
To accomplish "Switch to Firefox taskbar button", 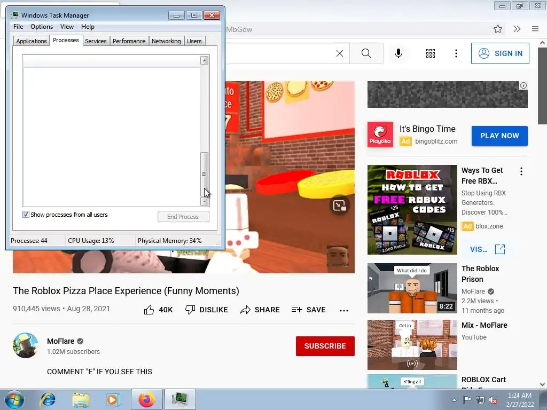I will click(x=147, y=399).
